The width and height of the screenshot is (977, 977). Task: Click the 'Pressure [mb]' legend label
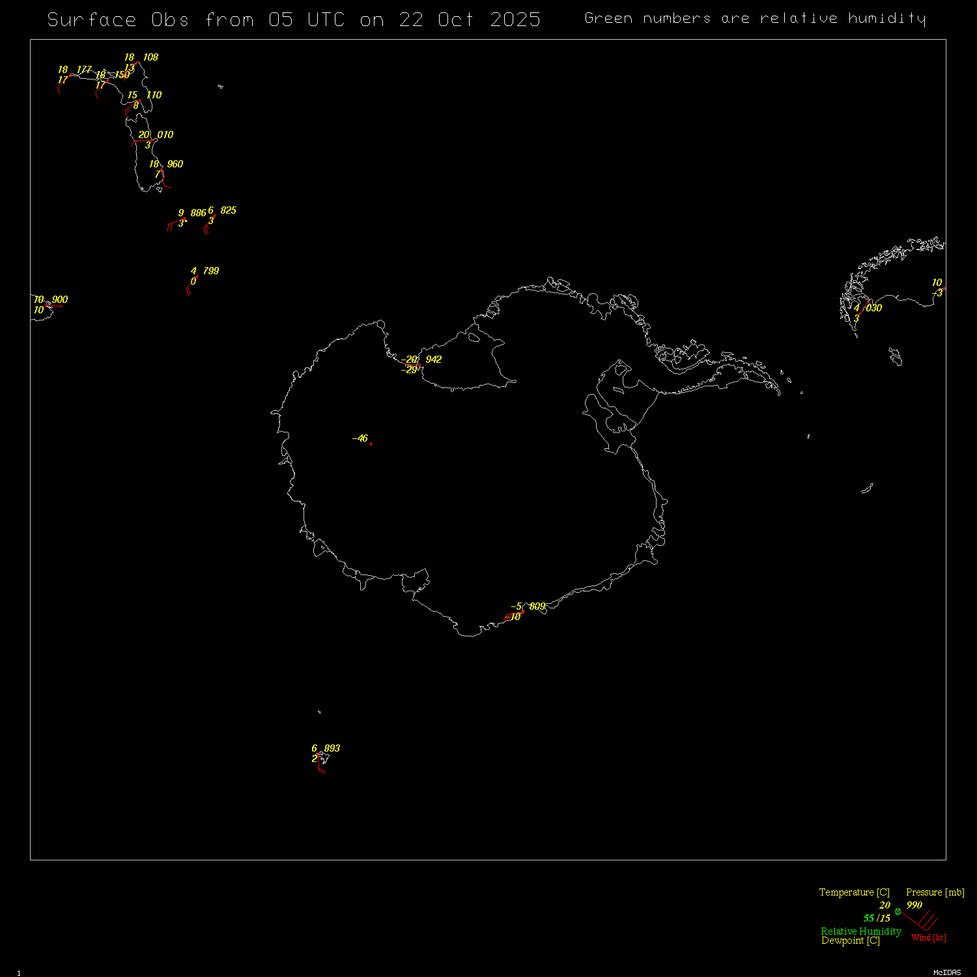click(x=935, y=892)
